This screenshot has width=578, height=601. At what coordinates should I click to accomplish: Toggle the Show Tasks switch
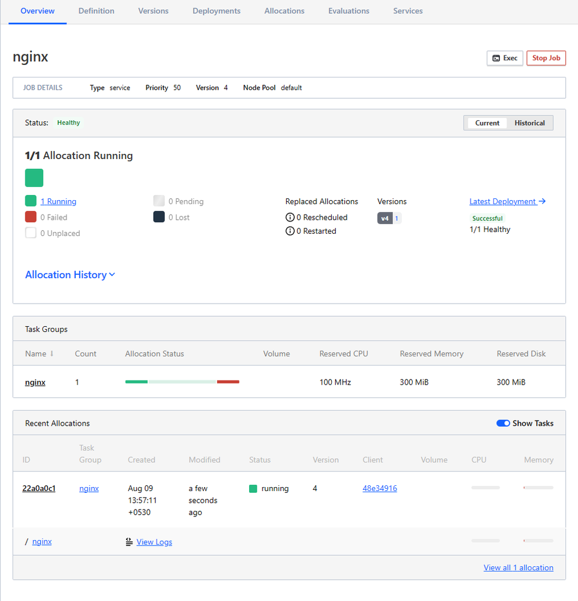click(503, 423)
